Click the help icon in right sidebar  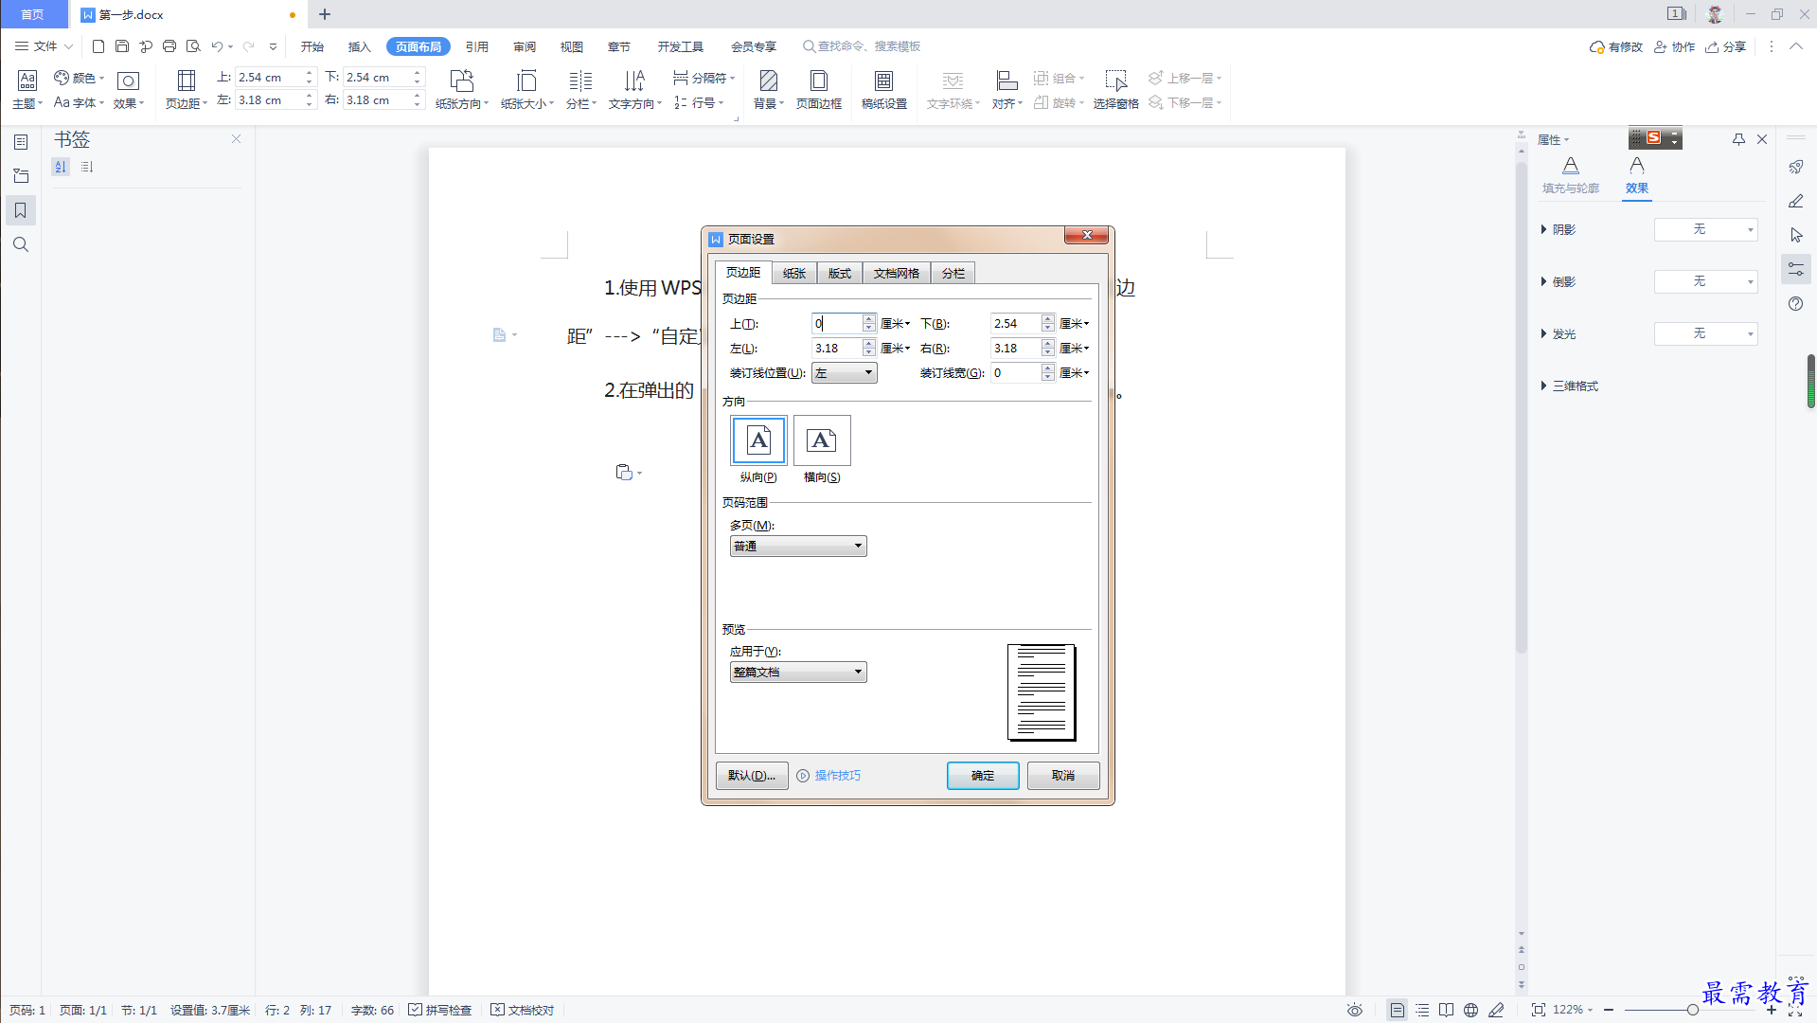tap(1795, 303)
